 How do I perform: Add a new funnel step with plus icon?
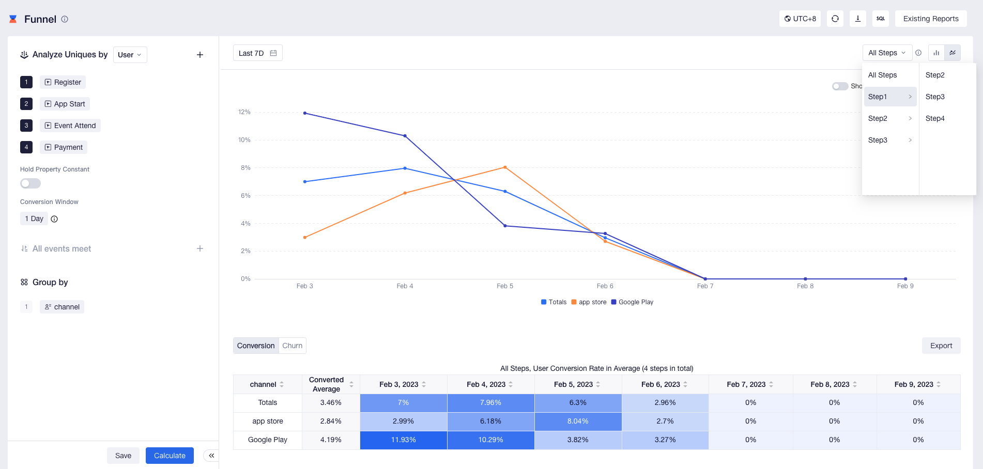[x=200, y=55]
